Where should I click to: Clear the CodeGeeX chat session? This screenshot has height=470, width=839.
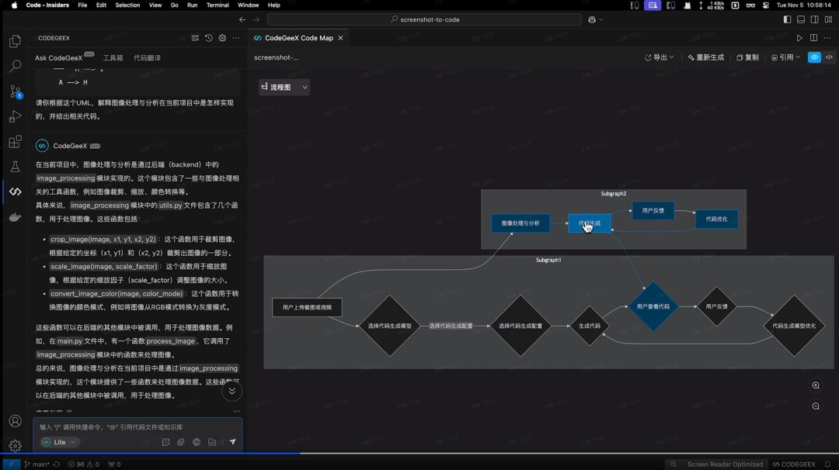pyautogui.click(x=195, y=38)
